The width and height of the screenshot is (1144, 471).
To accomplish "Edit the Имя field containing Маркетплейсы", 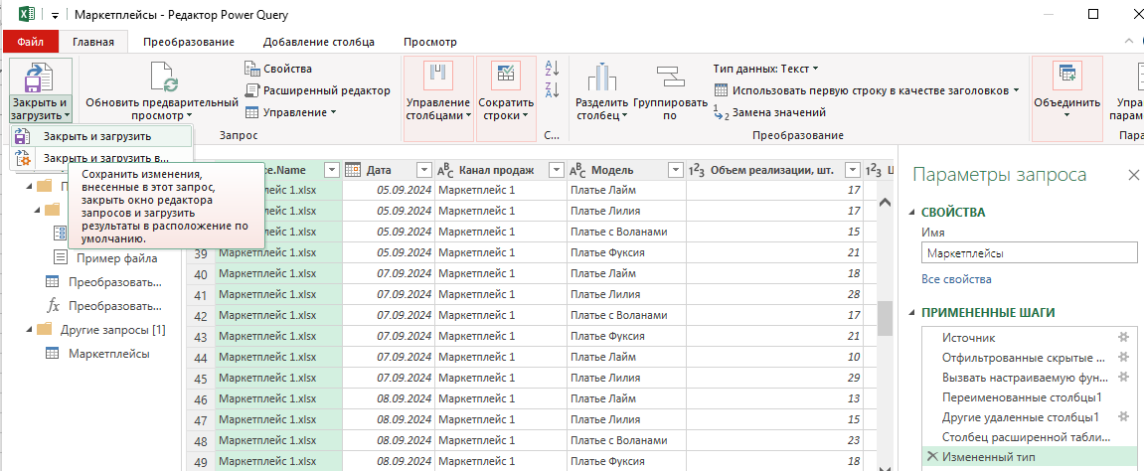I will (1029, 253).
